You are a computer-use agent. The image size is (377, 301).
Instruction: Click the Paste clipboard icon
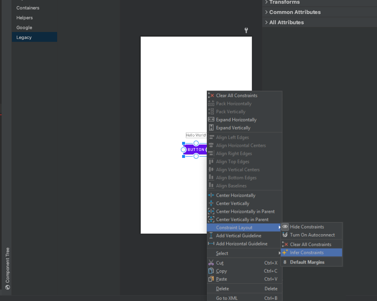tap(211, 279)
